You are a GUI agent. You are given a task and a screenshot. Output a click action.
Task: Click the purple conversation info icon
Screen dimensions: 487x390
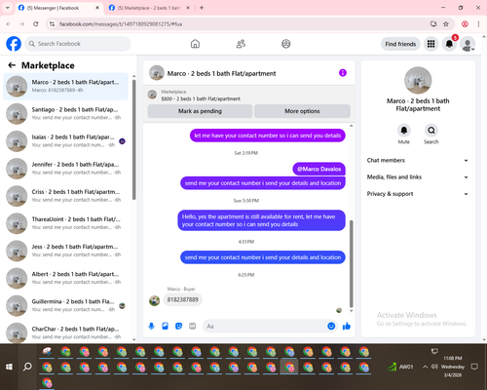click(x=343, y=73)
